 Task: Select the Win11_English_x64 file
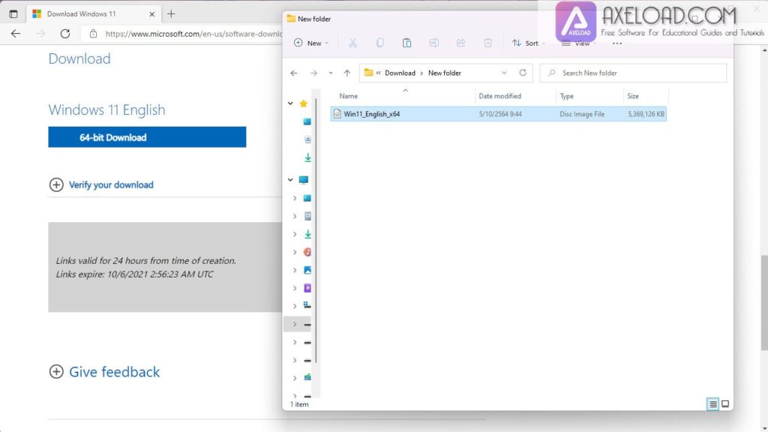[499, 114]
